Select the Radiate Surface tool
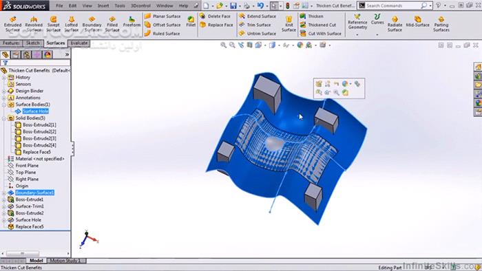Image resolution: width=482 pixels, height=271 pixels. click(395, 24)
